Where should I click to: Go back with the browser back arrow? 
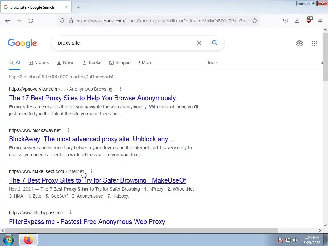tap(8, 21)
